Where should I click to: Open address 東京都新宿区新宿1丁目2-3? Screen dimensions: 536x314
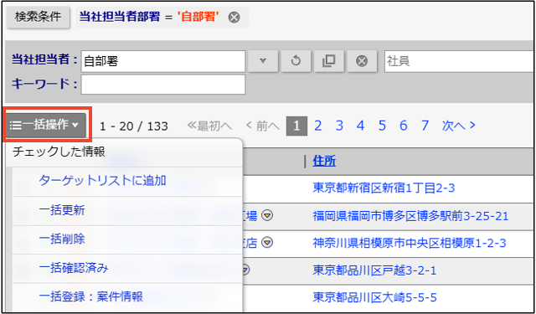click(384, 188)
